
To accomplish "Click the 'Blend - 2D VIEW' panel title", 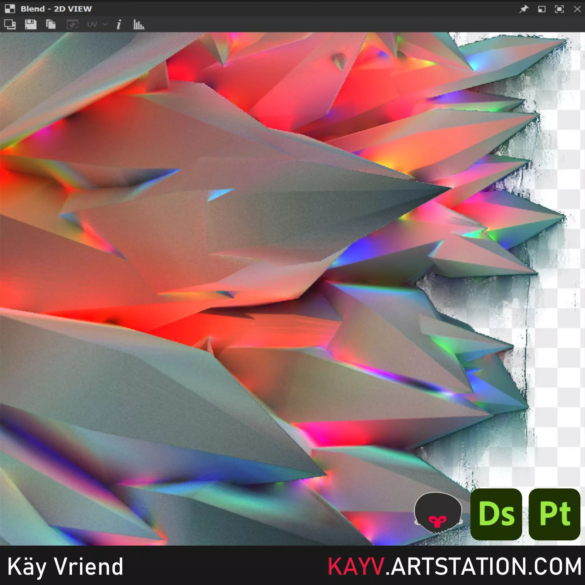I will (56, 9).
